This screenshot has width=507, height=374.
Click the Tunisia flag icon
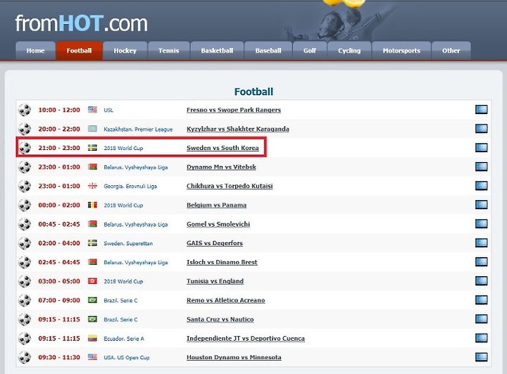(x=92, y=281)
